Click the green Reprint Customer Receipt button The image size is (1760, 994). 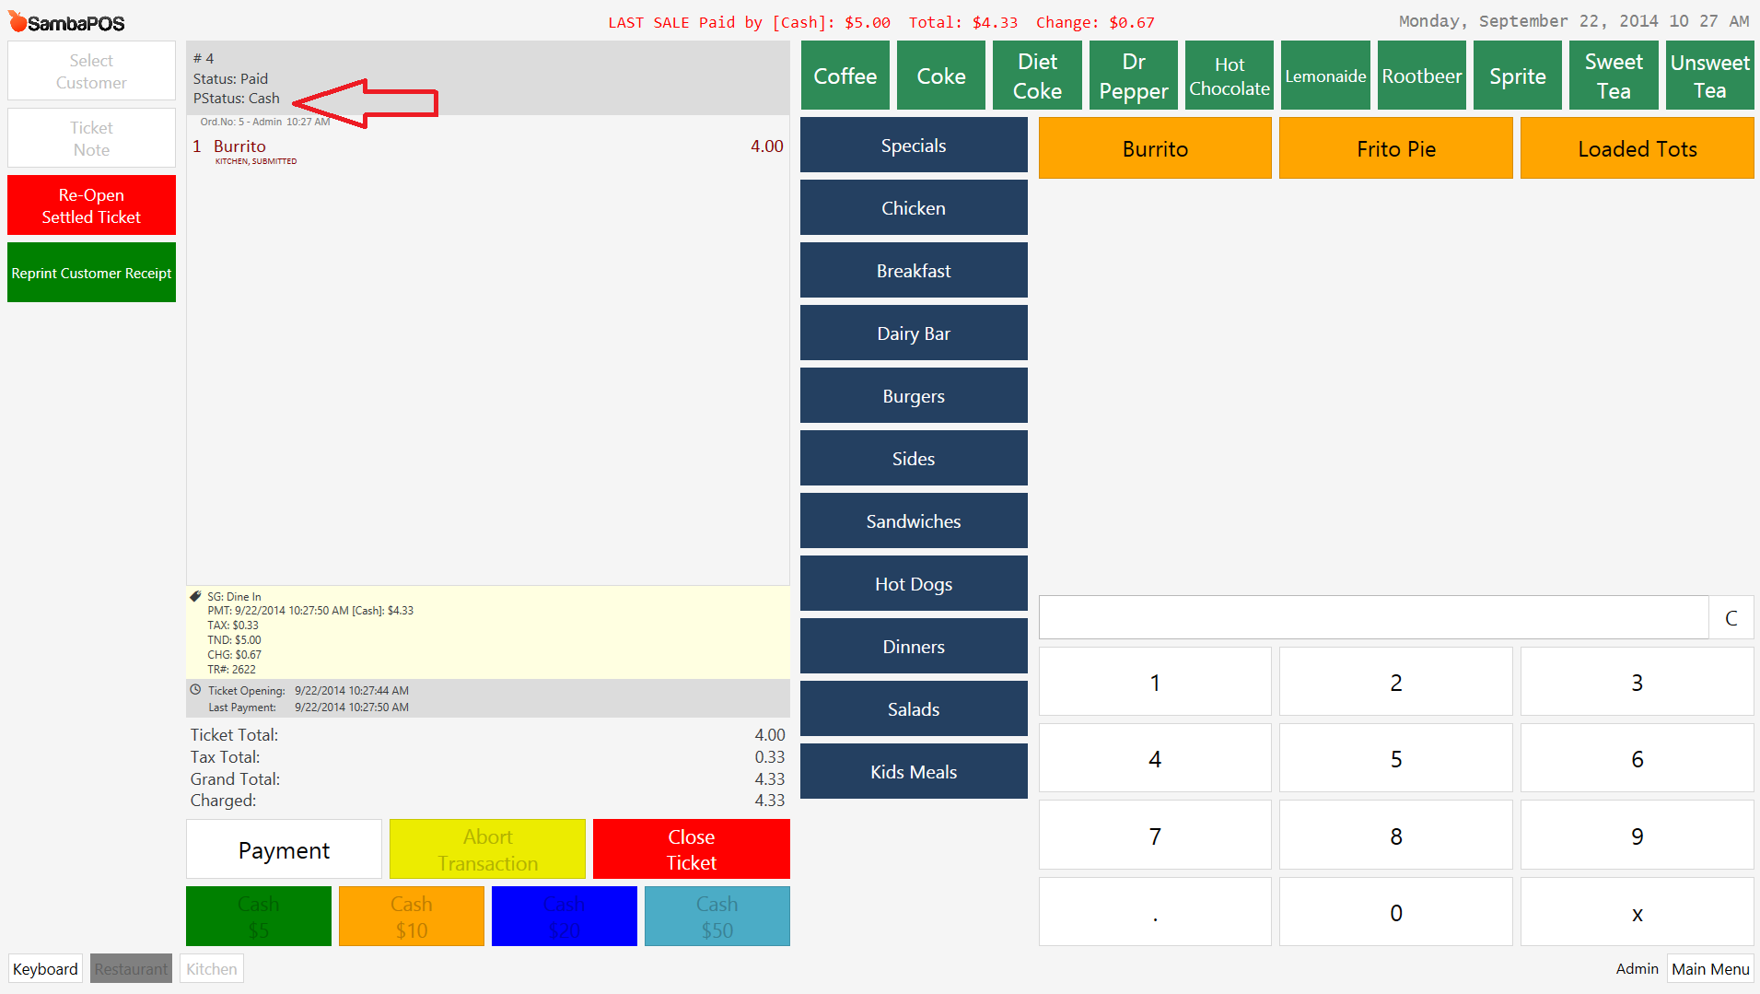coord(91,273)
